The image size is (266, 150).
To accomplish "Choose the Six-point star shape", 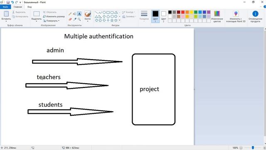I will [116, 20].
